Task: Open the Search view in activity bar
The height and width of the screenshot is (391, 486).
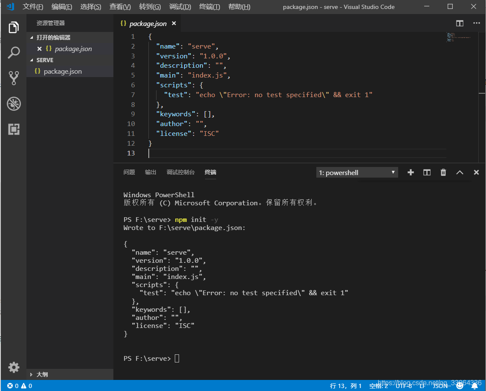Action: [x=14, y=53]
